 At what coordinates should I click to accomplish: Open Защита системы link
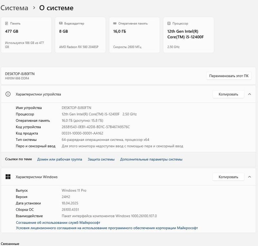[101, 159]
